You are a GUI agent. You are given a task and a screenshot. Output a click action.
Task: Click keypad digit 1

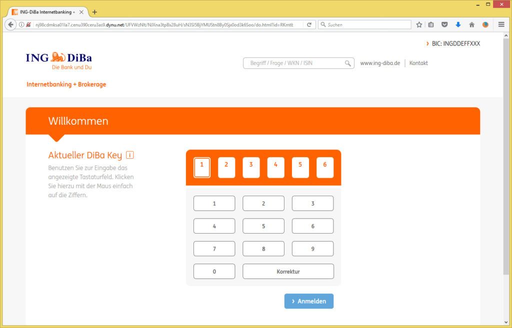tap(214, 204)
